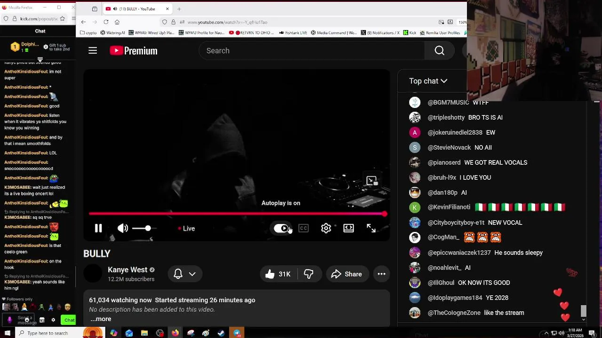Click the purple microphone icon in Kick chat
Image resolution: width=602 pixels, height=338 pixels.
point(9,320)
